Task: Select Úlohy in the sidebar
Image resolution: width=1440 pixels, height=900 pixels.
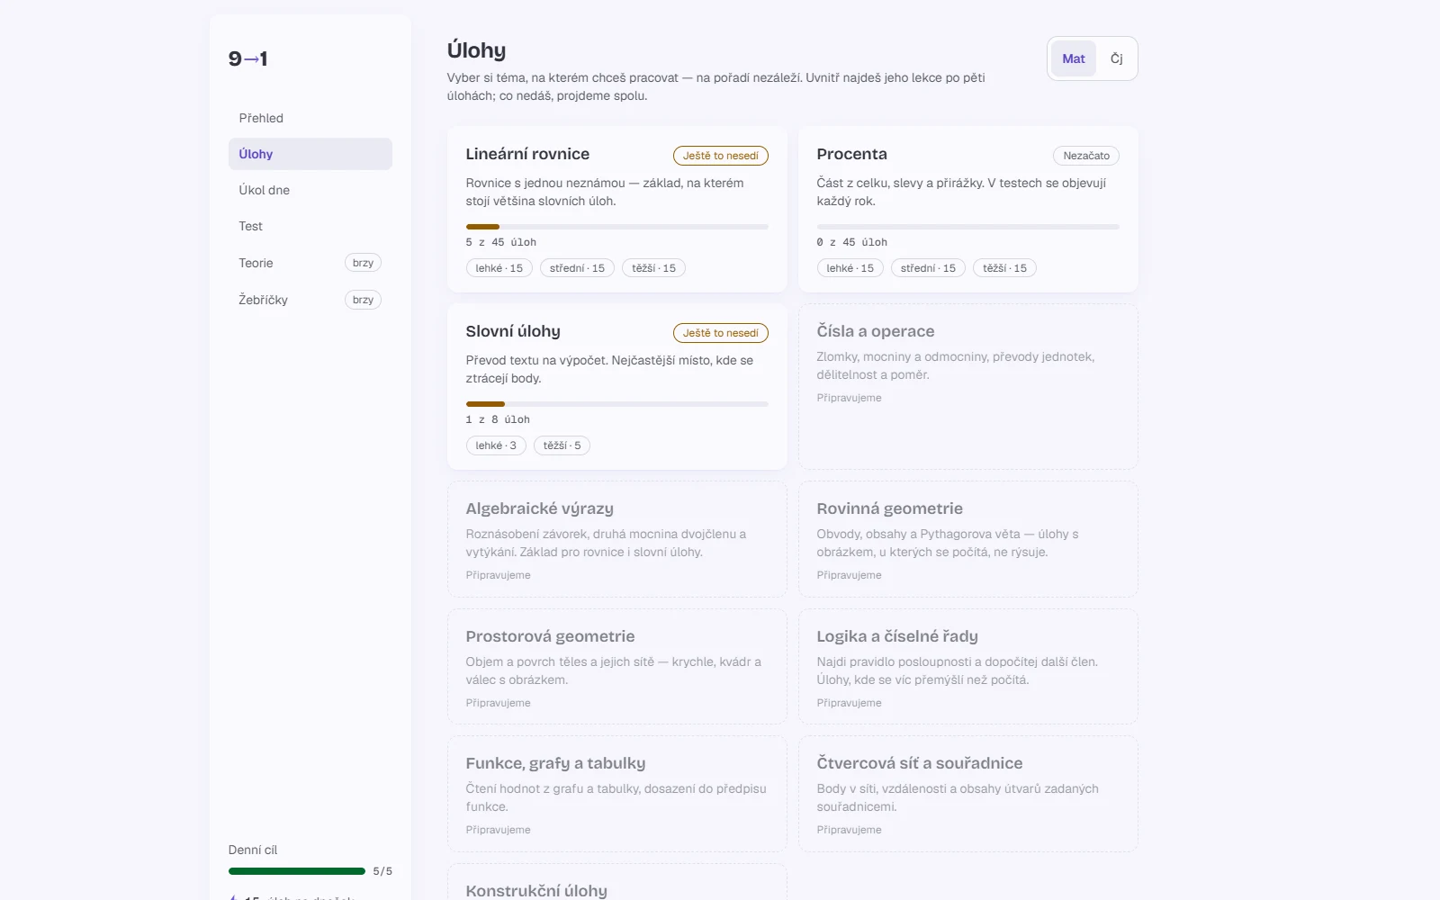Action: point(310,154)
